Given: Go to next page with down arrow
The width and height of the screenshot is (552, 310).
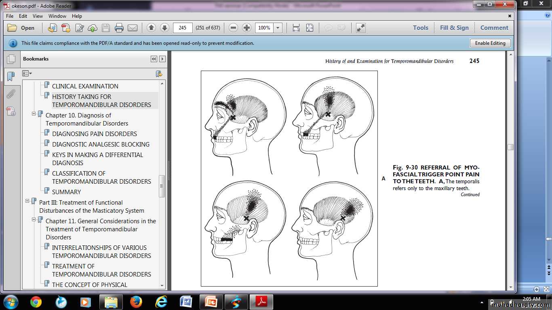Looking at the screenshot, I should [x=164, y=28].
